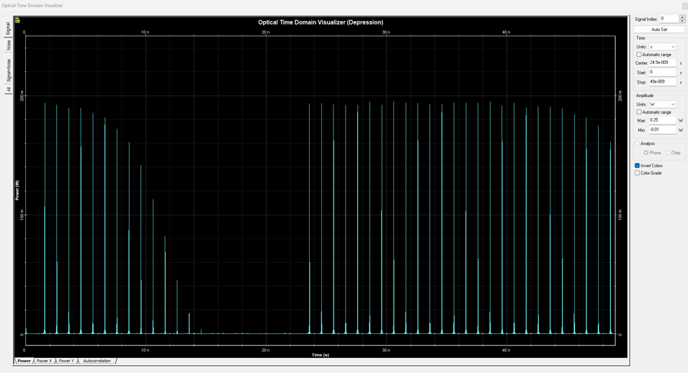The image size is (688, 373).
Task: Switch to the Power X tab
Action: [x=45, y=361]
